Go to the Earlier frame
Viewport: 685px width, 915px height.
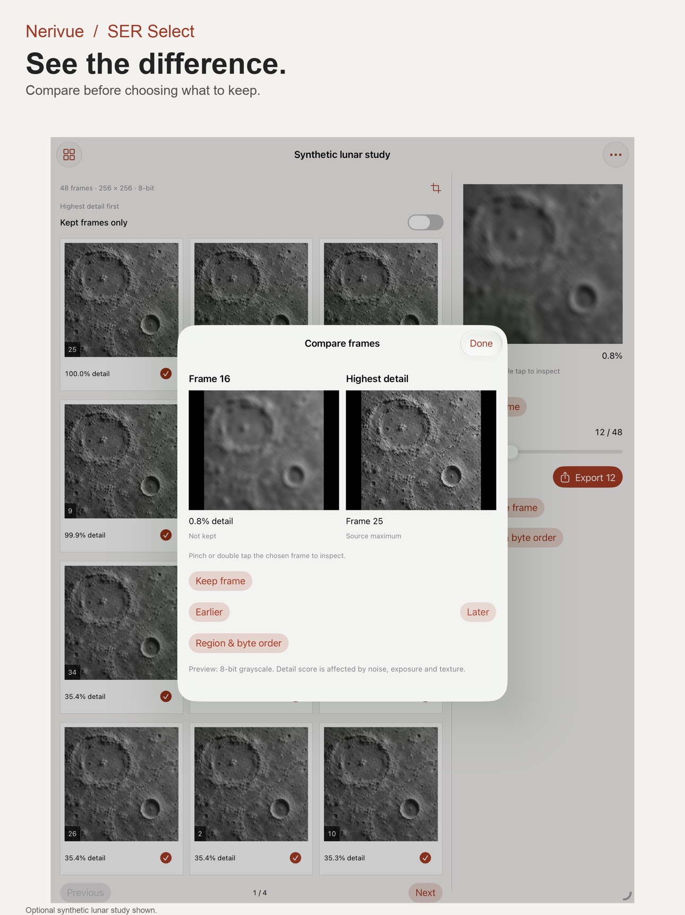[x=209, y=612]
